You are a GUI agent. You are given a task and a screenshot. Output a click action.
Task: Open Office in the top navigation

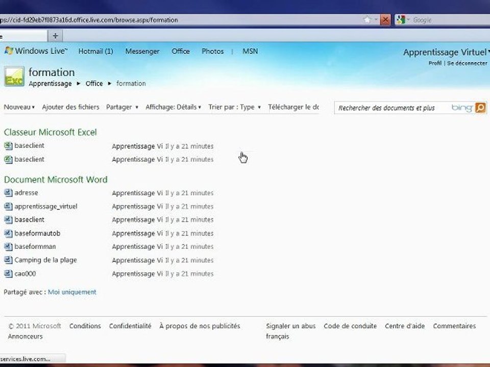point(180,51)
